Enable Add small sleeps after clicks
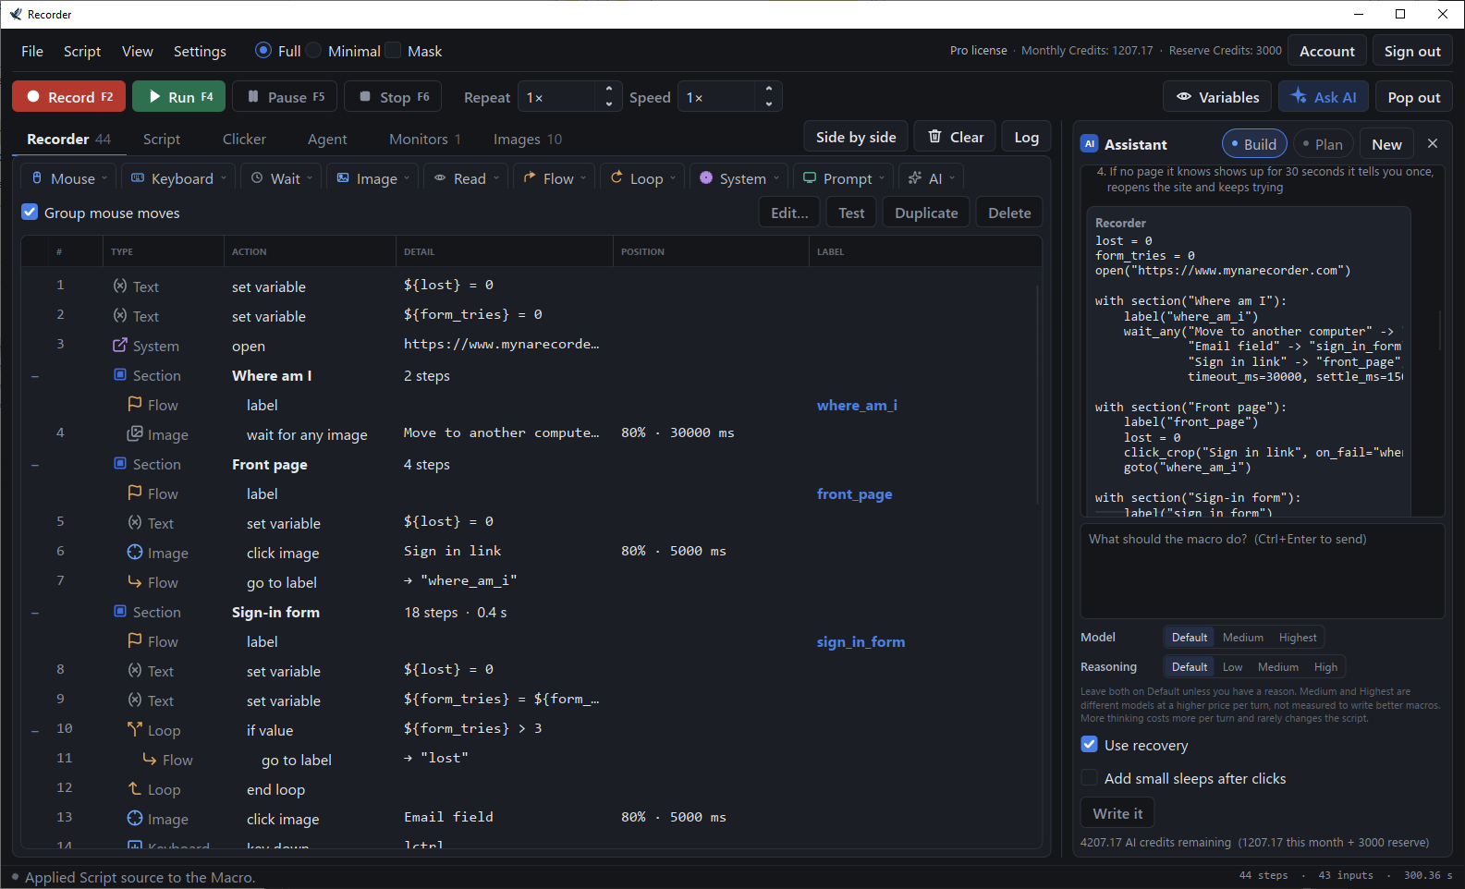Screen dimensions: 1465x889 click(x=1090, y=777)
